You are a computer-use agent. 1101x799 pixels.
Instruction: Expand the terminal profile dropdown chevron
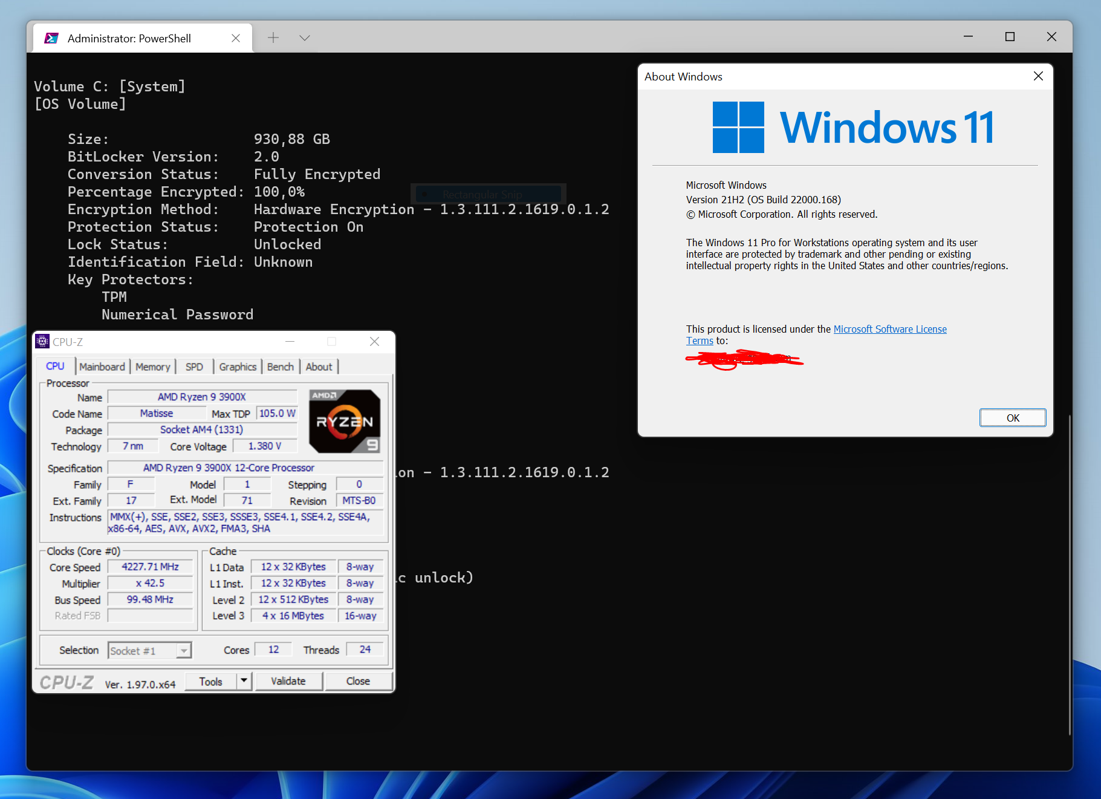tap(305, 38)
